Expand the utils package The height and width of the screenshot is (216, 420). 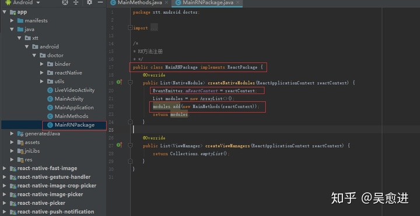coord(42,82)
